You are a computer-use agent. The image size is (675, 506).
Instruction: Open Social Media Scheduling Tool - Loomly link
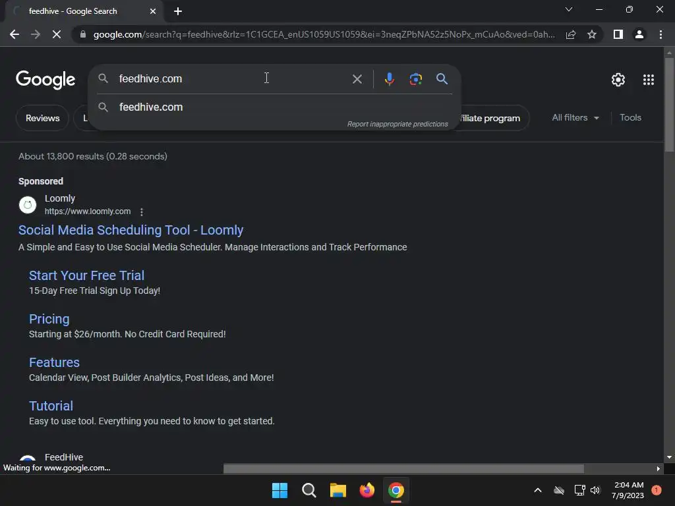(x=131, y=230)
